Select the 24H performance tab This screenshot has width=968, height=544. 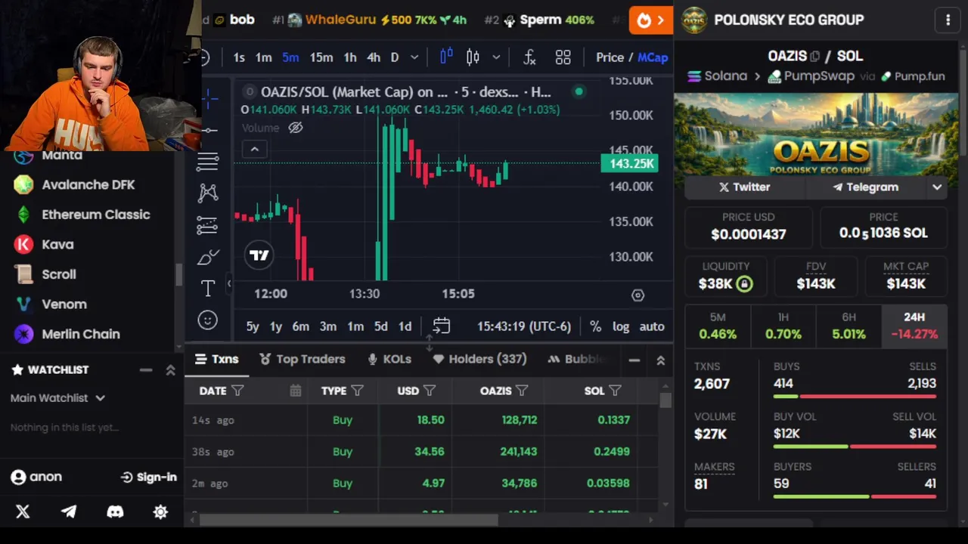[914, 326]
